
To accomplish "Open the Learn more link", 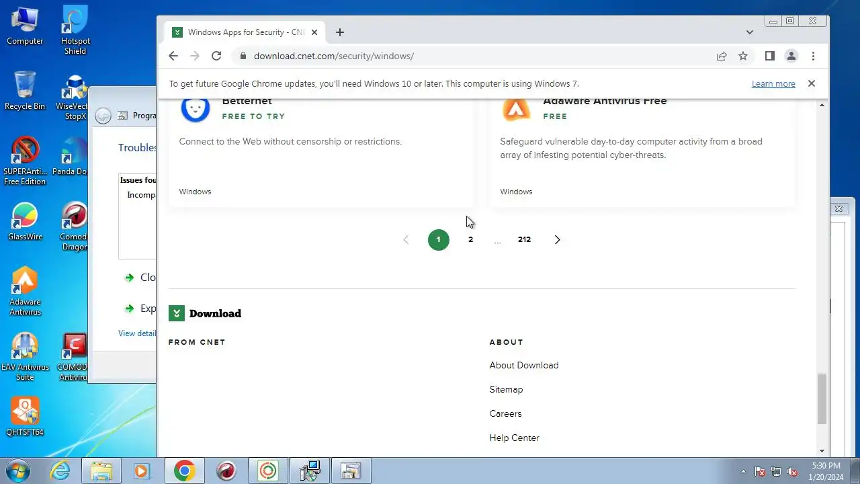I will [773, 84].
